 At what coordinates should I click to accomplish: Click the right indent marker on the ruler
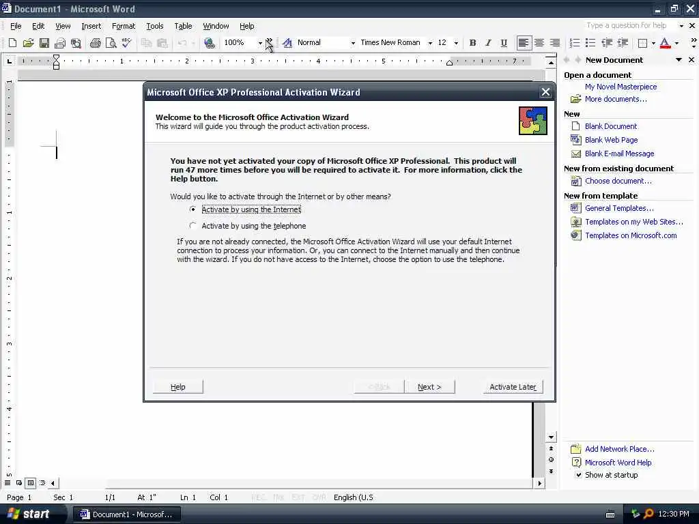449,63
